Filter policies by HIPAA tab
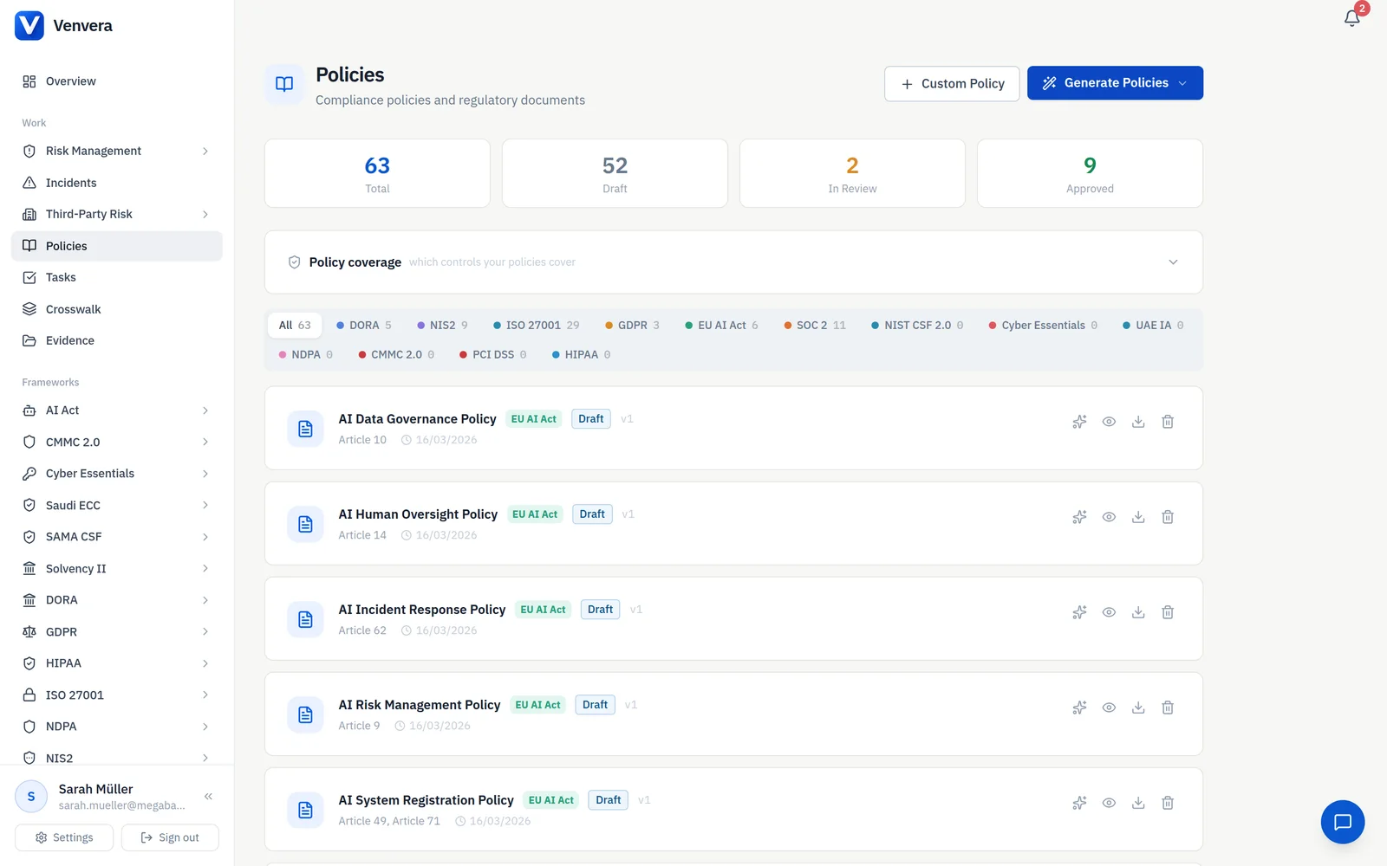This screenshot has height=866, width=1387. pyautogui.click(x=582, y=354)
